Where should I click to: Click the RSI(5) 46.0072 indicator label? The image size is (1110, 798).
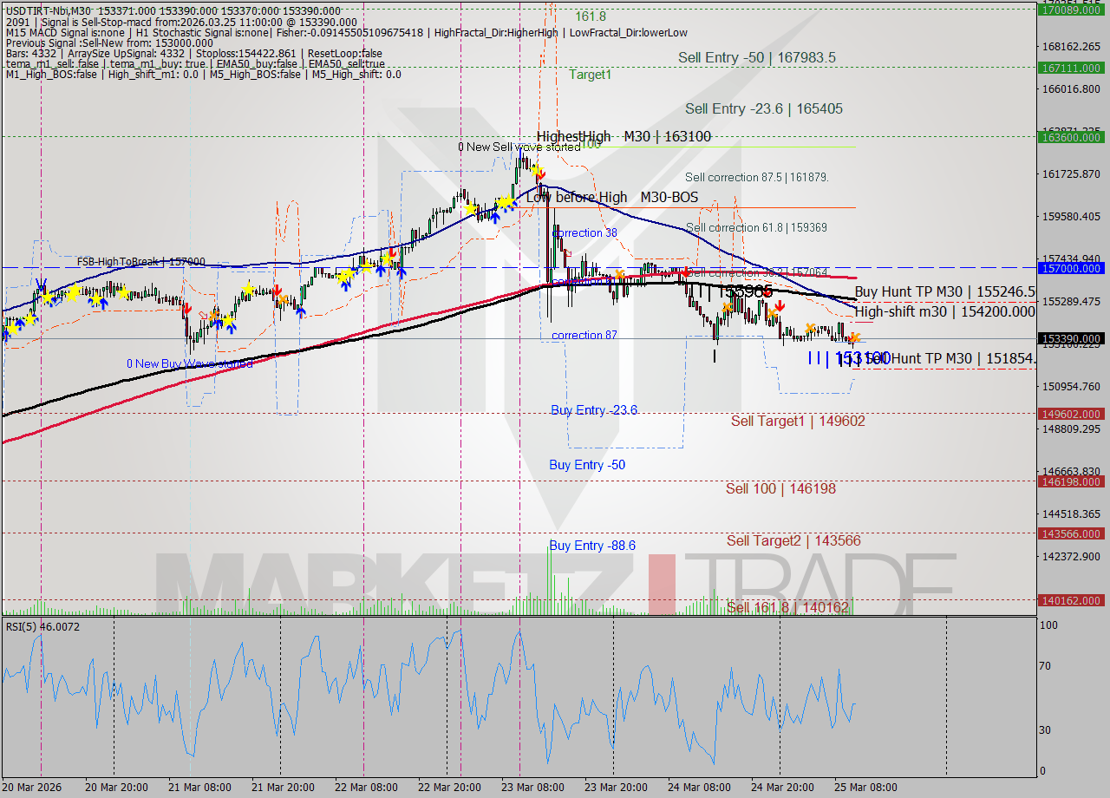click(42, 626)
